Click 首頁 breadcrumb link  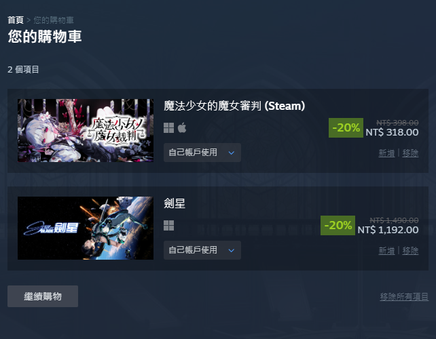pos(16,20)
